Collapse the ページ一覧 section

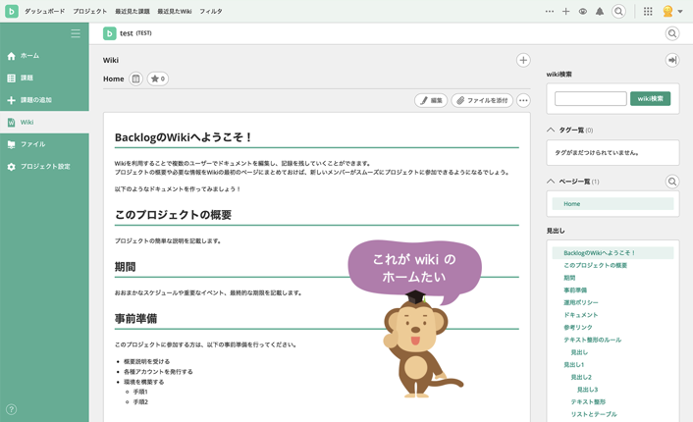click(551, 182)
